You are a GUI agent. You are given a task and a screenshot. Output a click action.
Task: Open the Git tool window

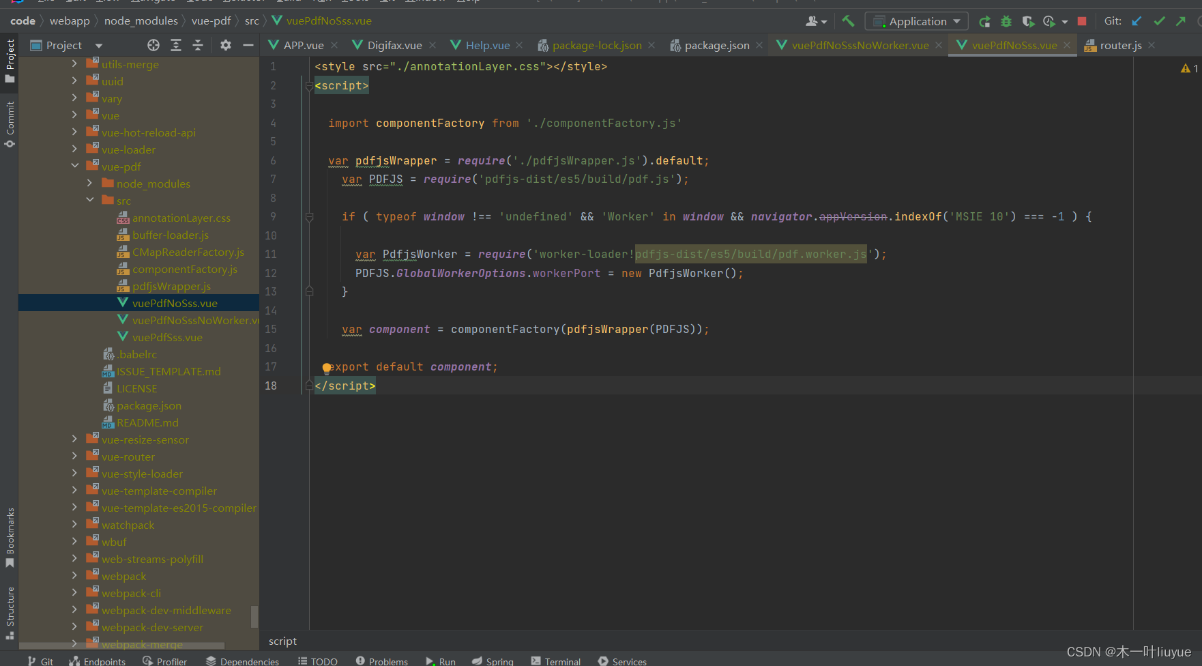tap(40, 661)
